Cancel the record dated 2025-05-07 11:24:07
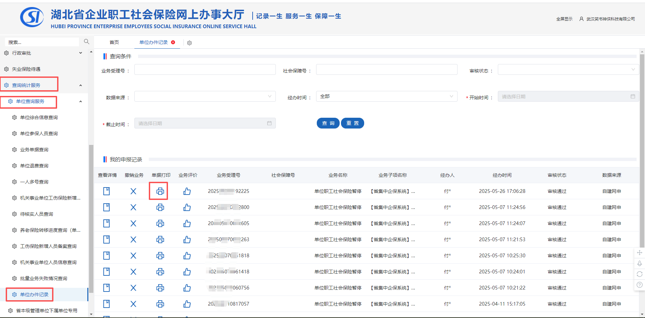The height and width of the screenshot is (318, 645). click(x=133, y=223)
